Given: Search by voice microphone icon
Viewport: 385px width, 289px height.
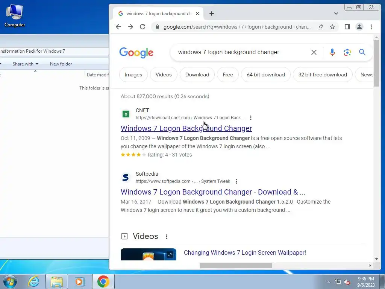Looking at the screenshot, I should (x=332, y=52).
